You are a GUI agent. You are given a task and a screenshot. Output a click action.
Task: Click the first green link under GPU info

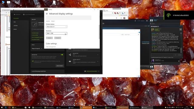click(x=35, y=33)
